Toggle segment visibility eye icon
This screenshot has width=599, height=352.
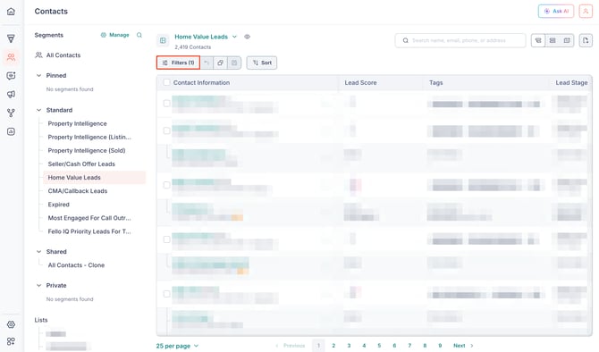[247, 37]
